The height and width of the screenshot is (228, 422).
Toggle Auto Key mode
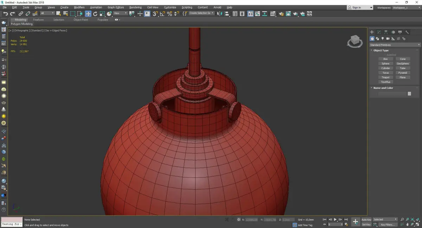click(366, 220)
